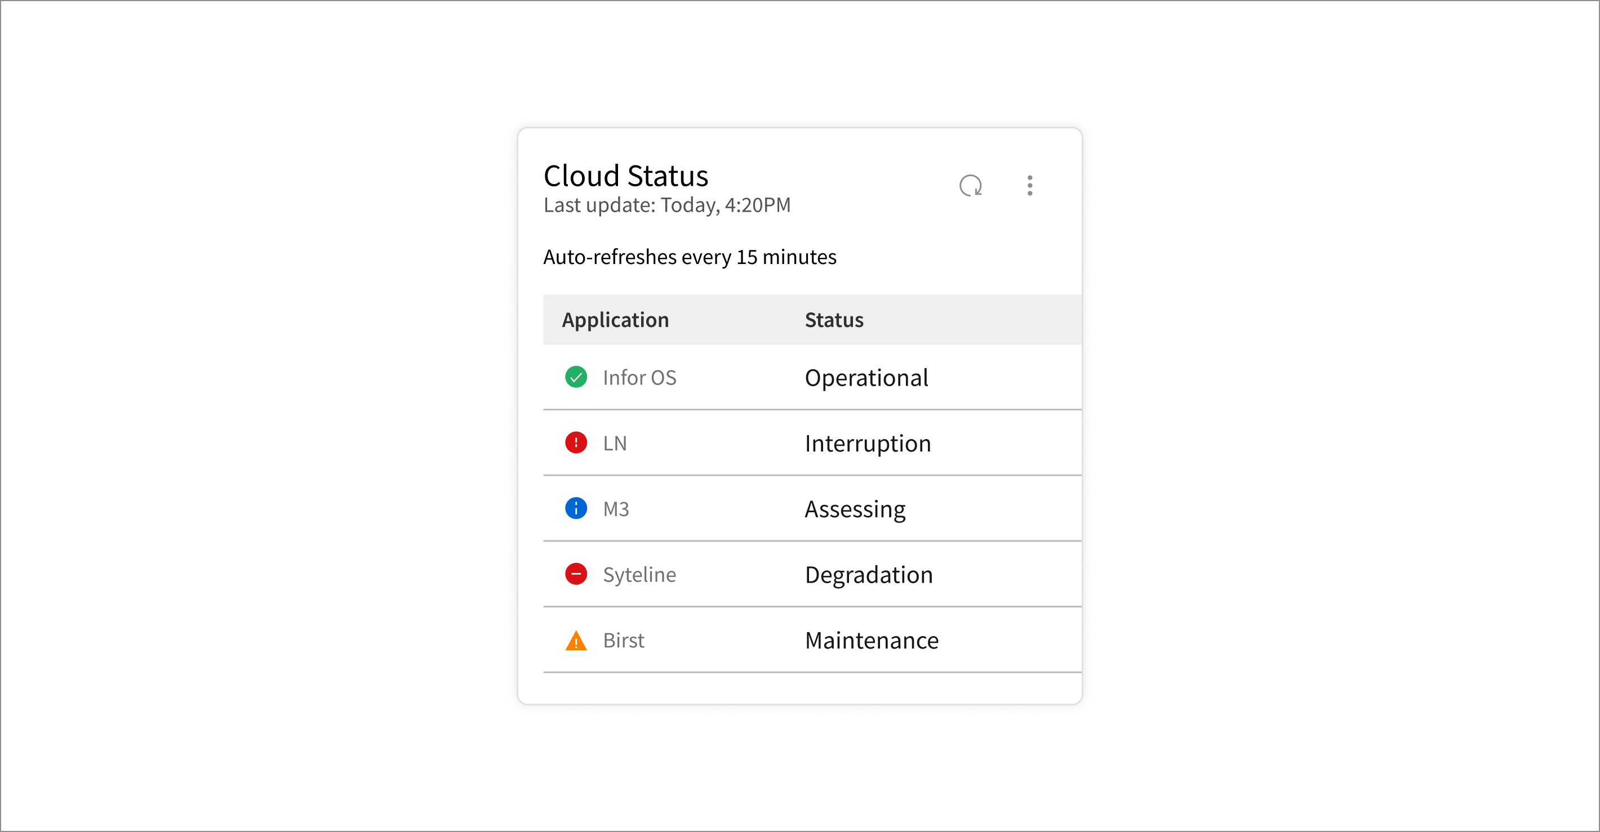This screenshot has width=1600, height=832.
Task: Click the orange warning triangle for Birst
Action: point(576,640)
